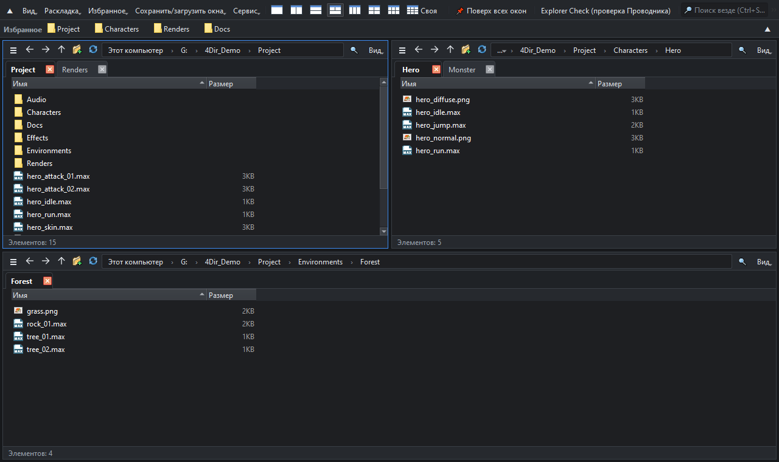
Task: Click the search magnifier in the Project pane
Action: pyautogui.click(x=354, y=50)
